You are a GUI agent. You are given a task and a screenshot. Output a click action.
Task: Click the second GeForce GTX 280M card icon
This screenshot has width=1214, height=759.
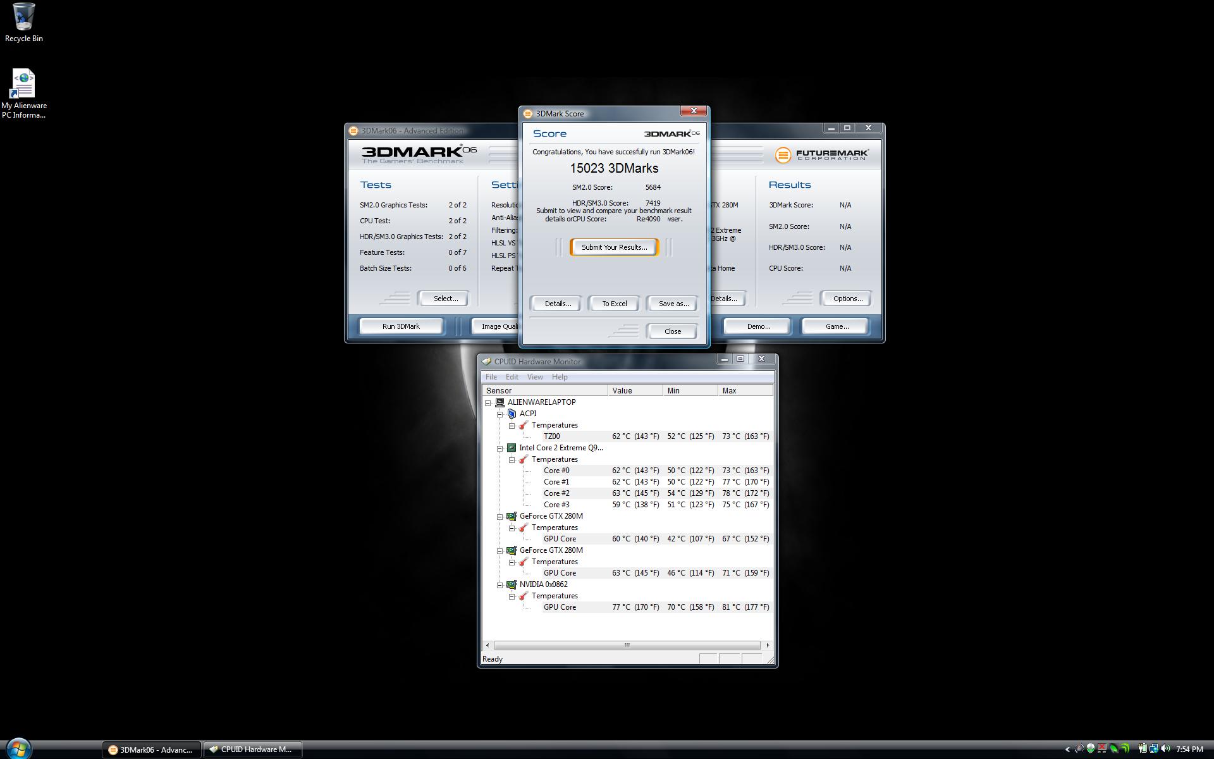click(x=511, y=550)
